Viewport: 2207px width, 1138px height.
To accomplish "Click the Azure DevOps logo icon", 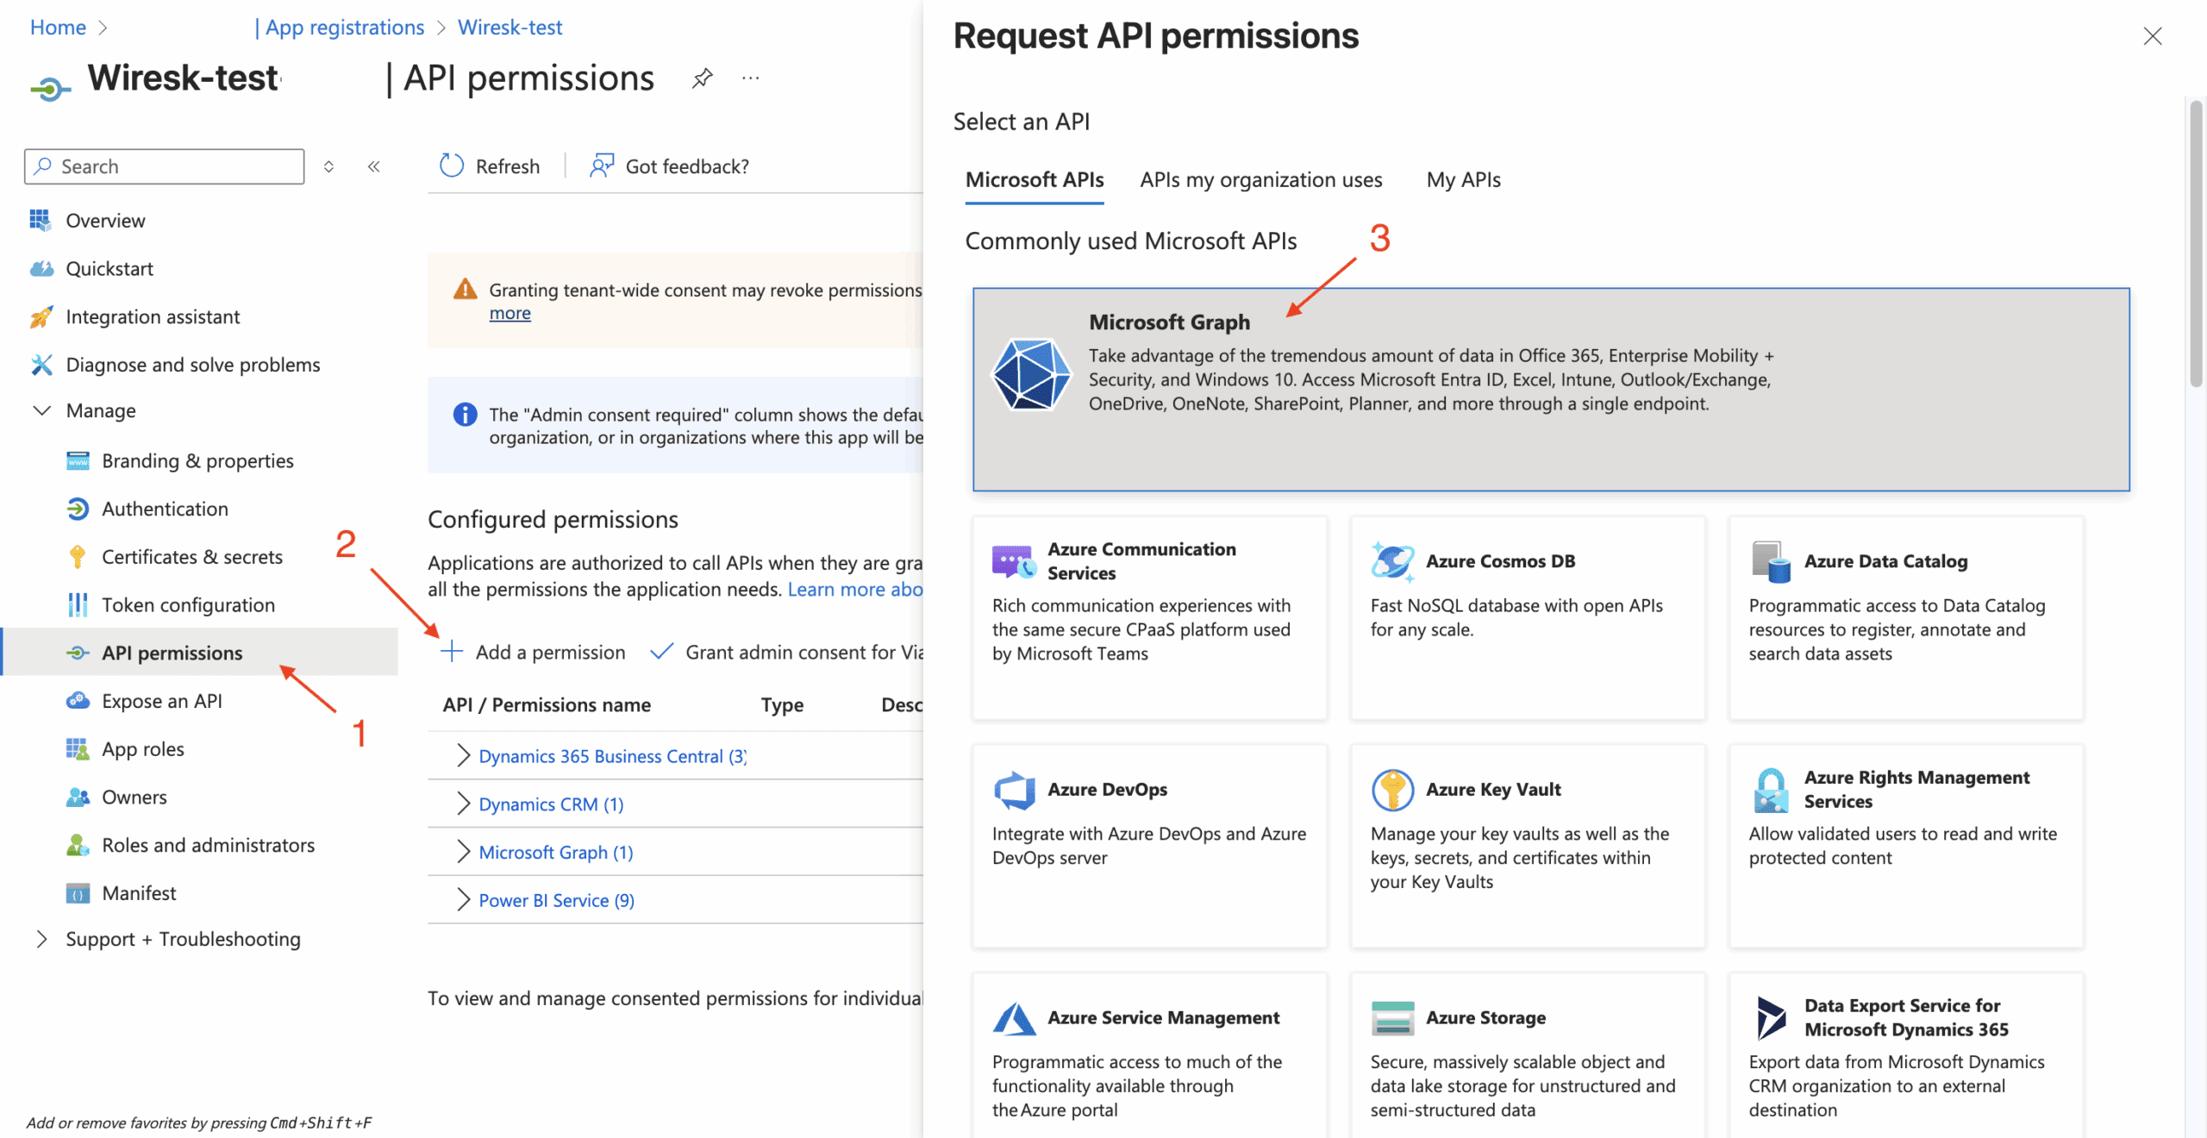I will [1014, 790].
